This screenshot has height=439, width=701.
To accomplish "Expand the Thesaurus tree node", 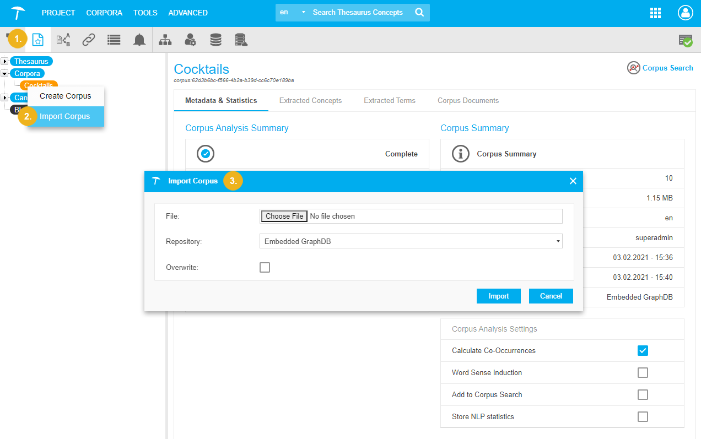I will tap(5, 61).
